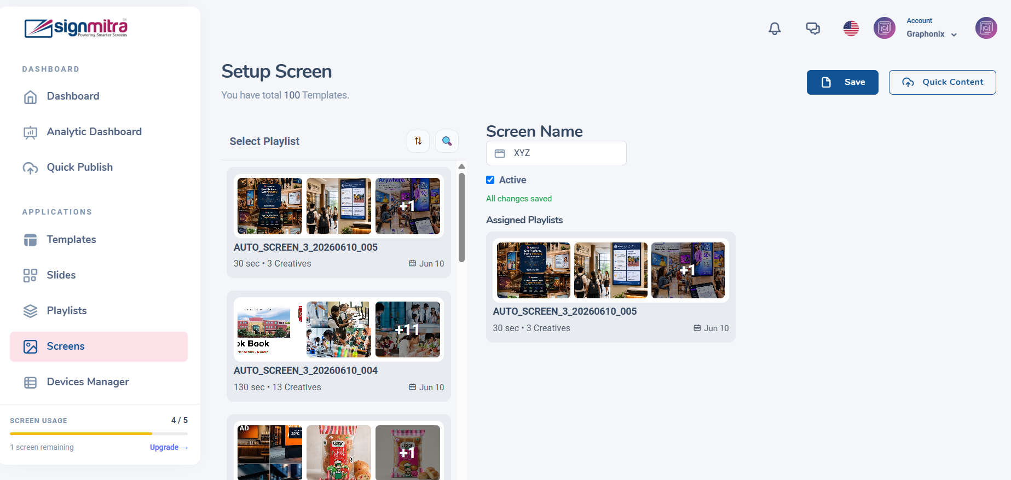
Task: Click first thumbnail of AUTO_SCREEN_3_20260610_004 card
Action: (x=270, y=329)
